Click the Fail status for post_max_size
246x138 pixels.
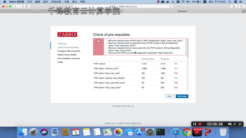click(176, 73)
